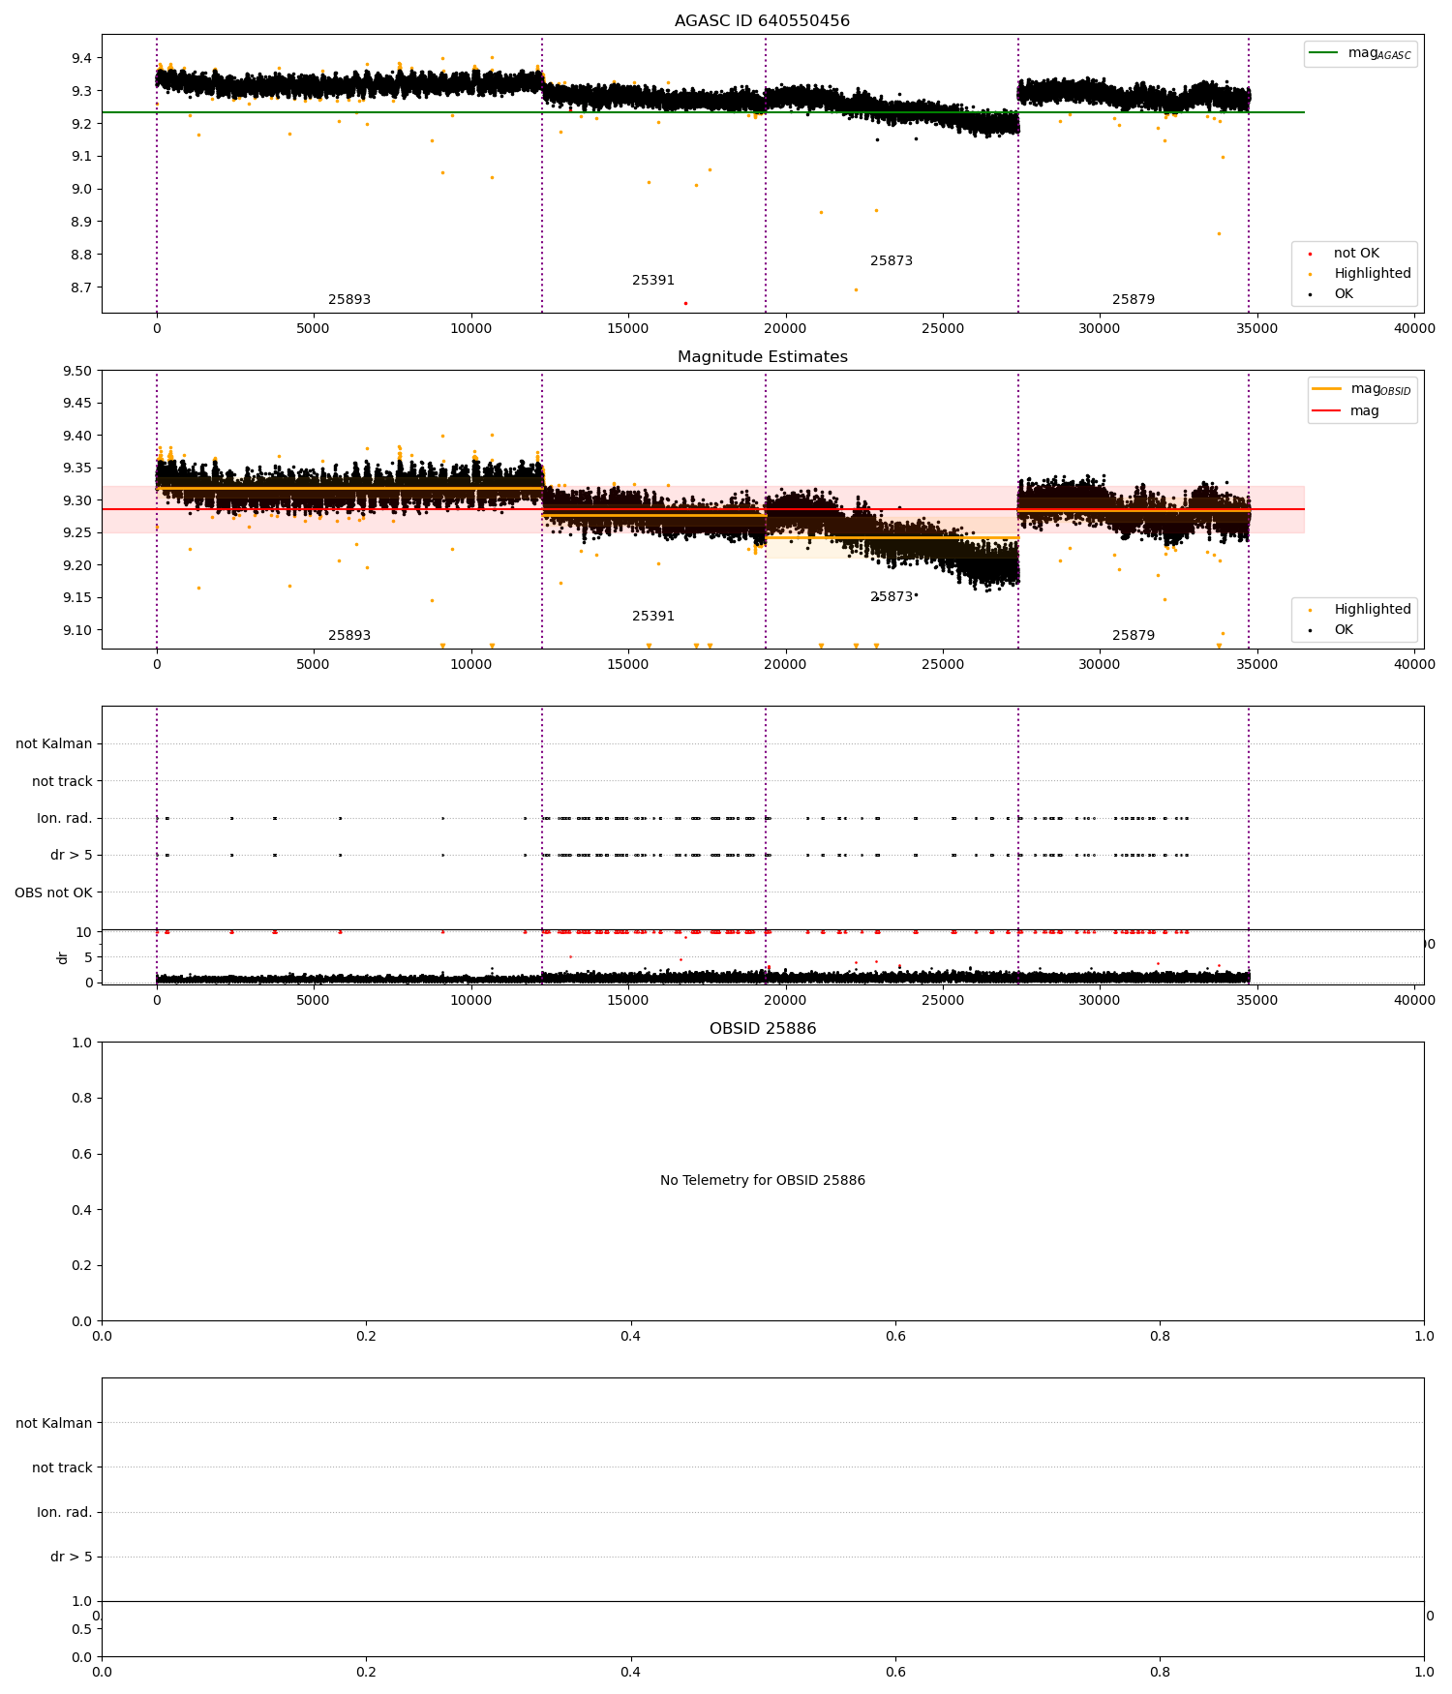Click the lone red 'not OK' data point
This screenshot has height=1694, width=1452.
(685, 303)
